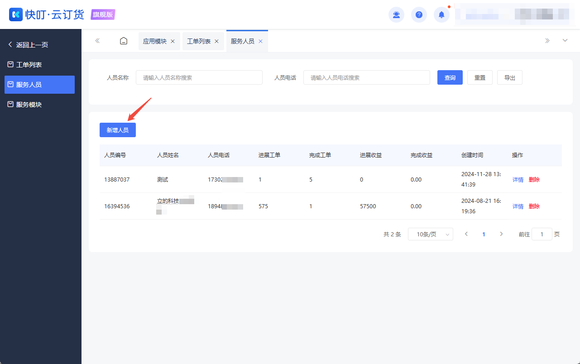Click 删除 for staff 16394536
The height and width of the screenshot is (364, 580).
tap(534, 206)
